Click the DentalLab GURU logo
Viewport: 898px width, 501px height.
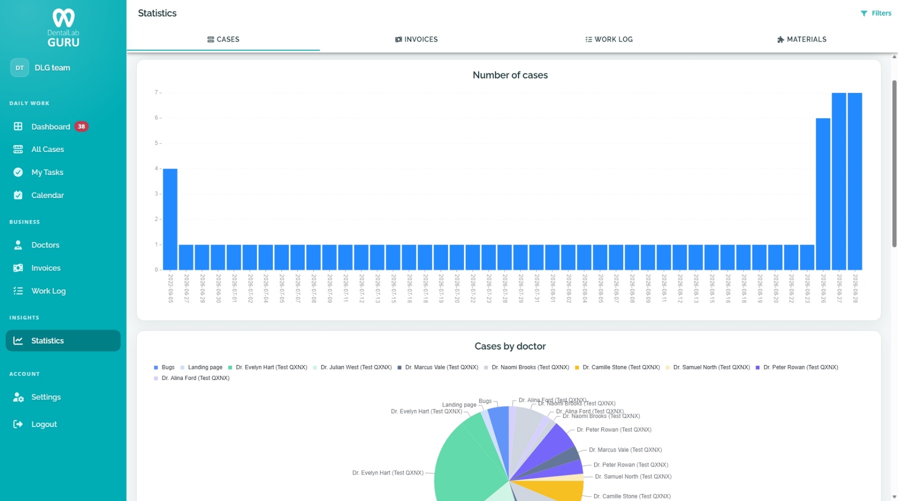tap(64, 27)
